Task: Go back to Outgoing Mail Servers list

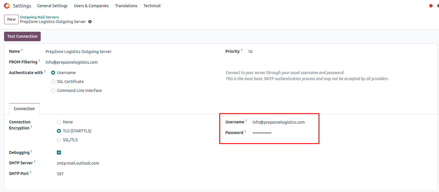Action: click(39, 17)
